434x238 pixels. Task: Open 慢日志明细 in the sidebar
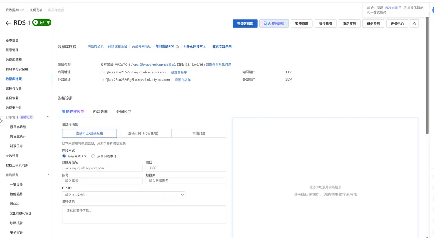(18, 127)
